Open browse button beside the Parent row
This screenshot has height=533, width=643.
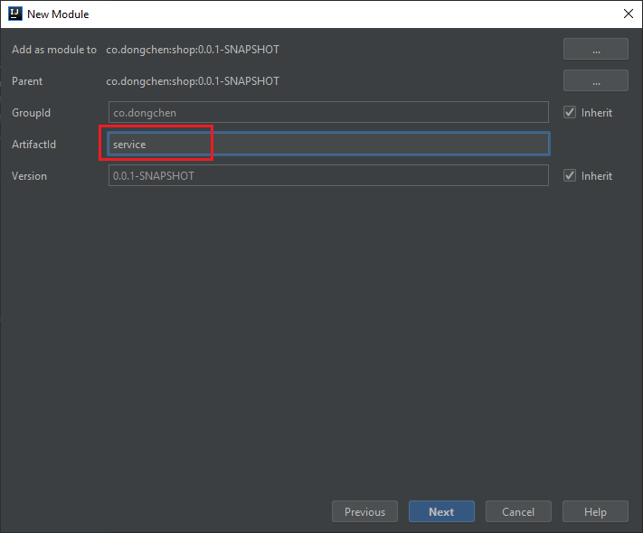click(x=595, y=81)
